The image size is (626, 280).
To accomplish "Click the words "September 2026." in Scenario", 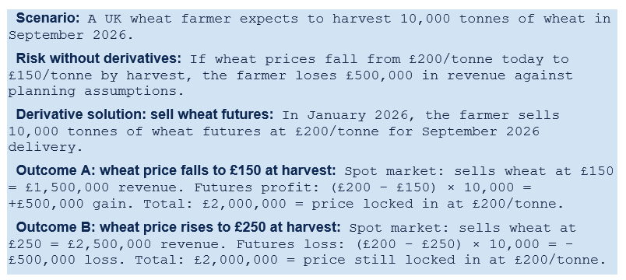I will tap(71, 35).
